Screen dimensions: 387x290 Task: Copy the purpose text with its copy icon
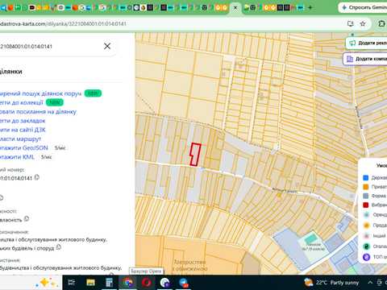[x=59, y=247]
